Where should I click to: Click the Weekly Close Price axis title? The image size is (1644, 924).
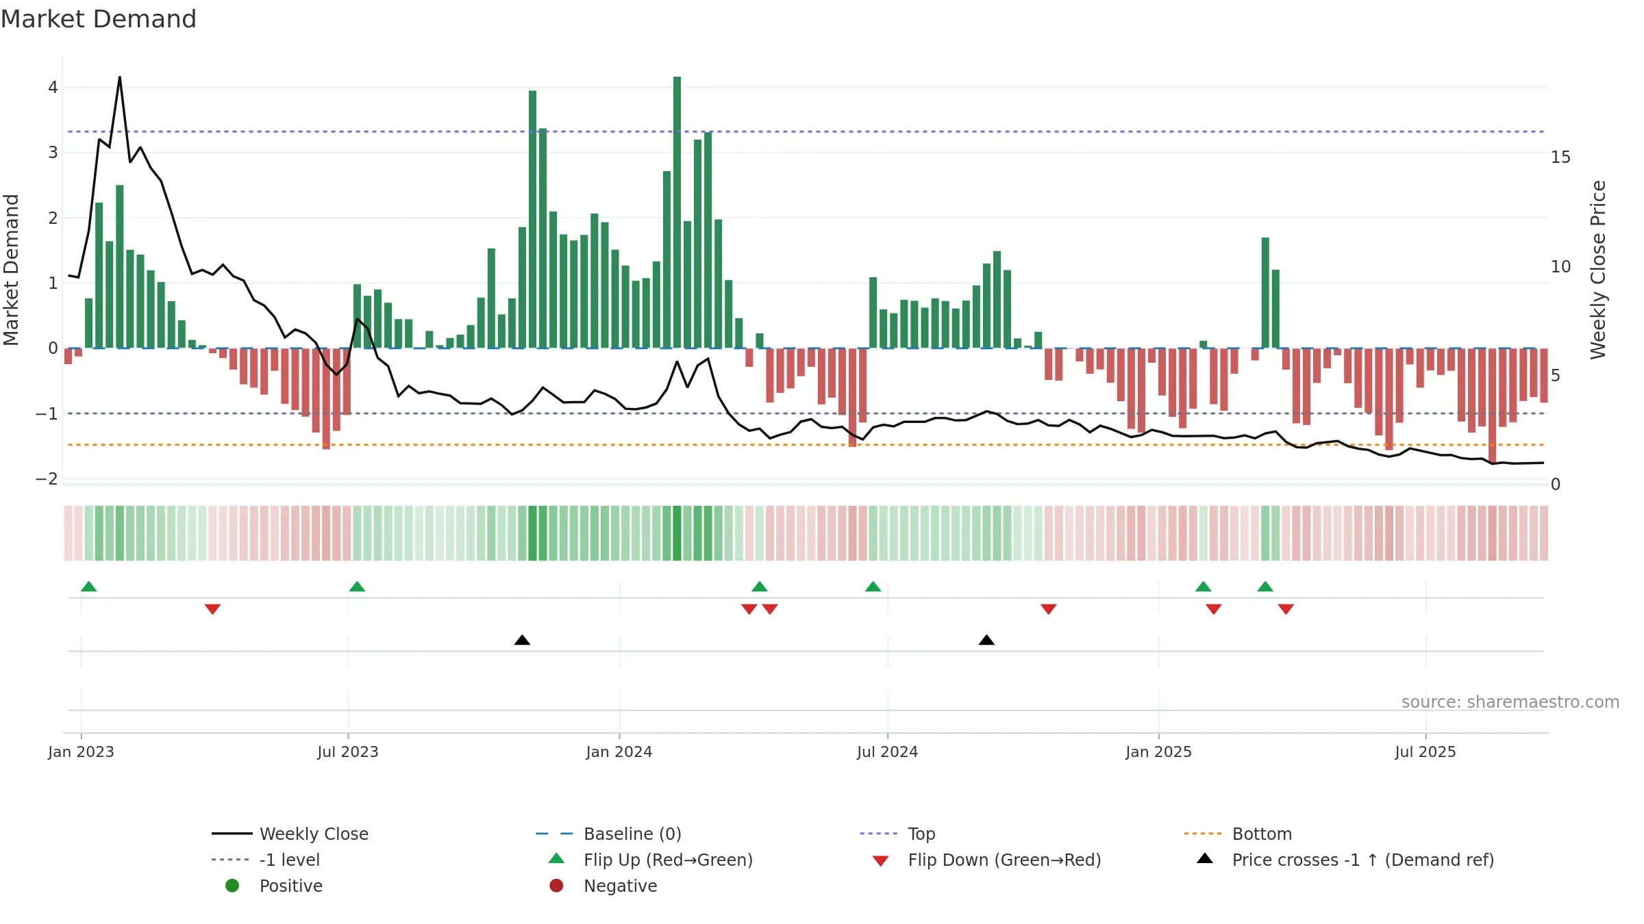point(1598,270)
